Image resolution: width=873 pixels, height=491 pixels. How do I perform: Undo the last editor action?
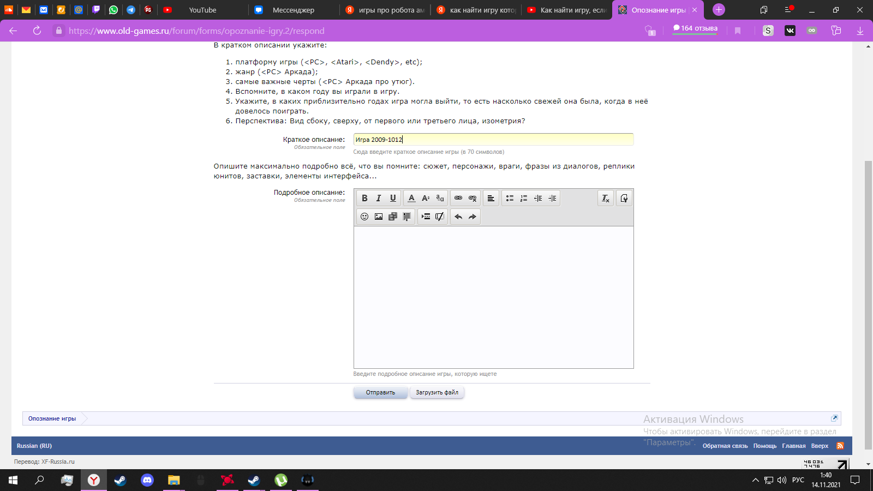tap(458, 217)
